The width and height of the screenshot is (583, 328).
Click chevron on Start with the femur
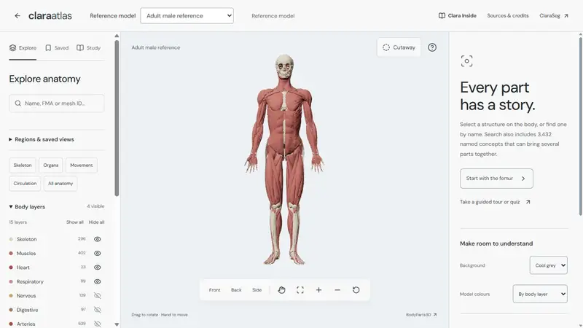523,179
